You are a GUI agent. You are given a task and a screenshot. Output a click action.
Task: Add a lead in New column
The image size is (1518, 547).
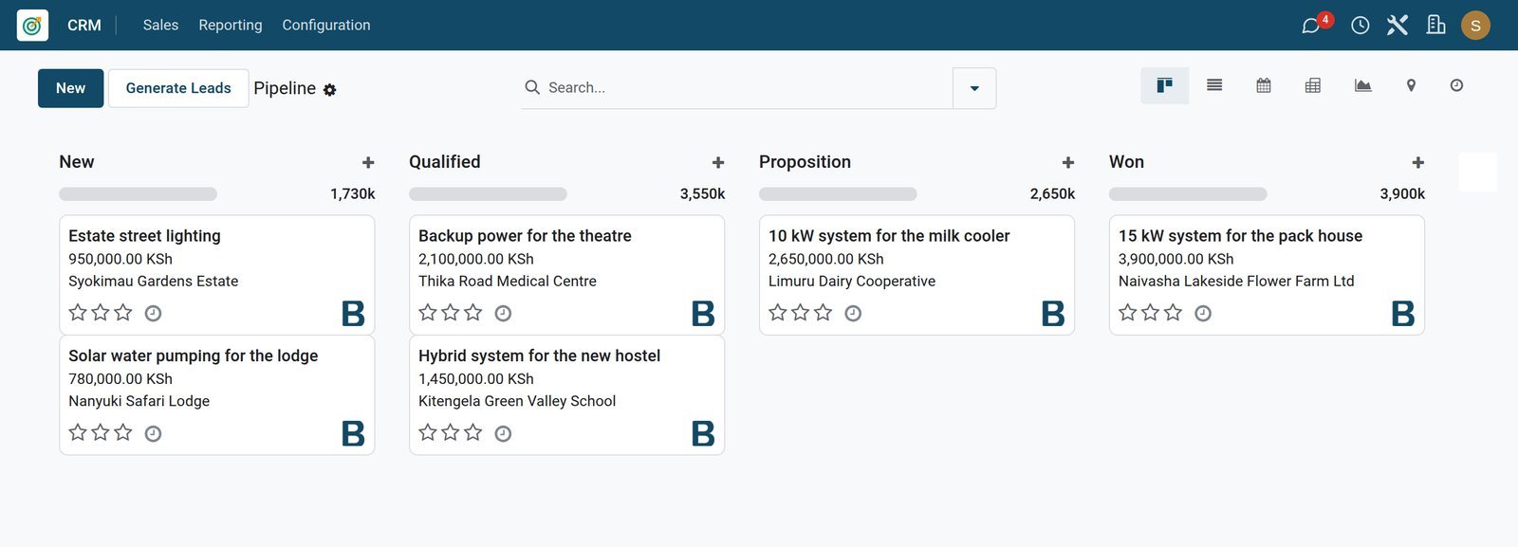[368, 163]
